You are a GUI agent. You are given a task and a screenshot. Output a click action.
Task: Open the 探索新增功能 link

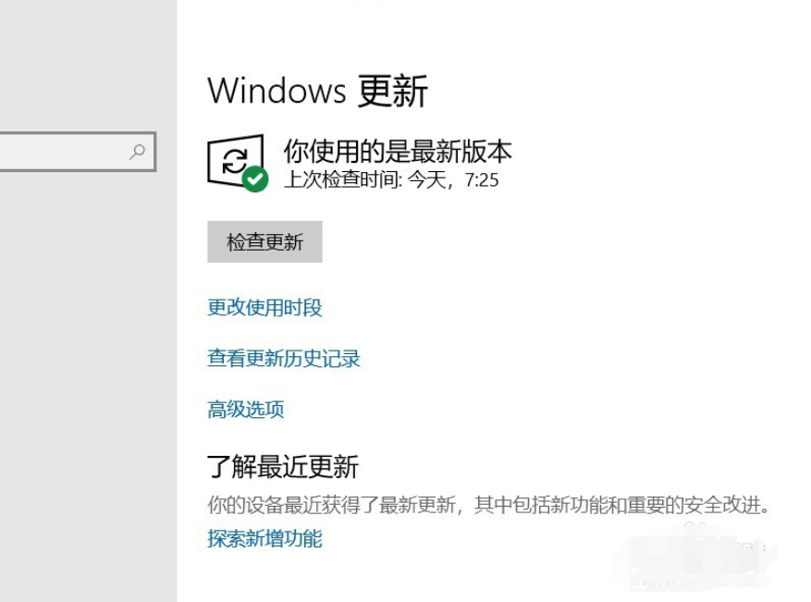click(264, 538)
